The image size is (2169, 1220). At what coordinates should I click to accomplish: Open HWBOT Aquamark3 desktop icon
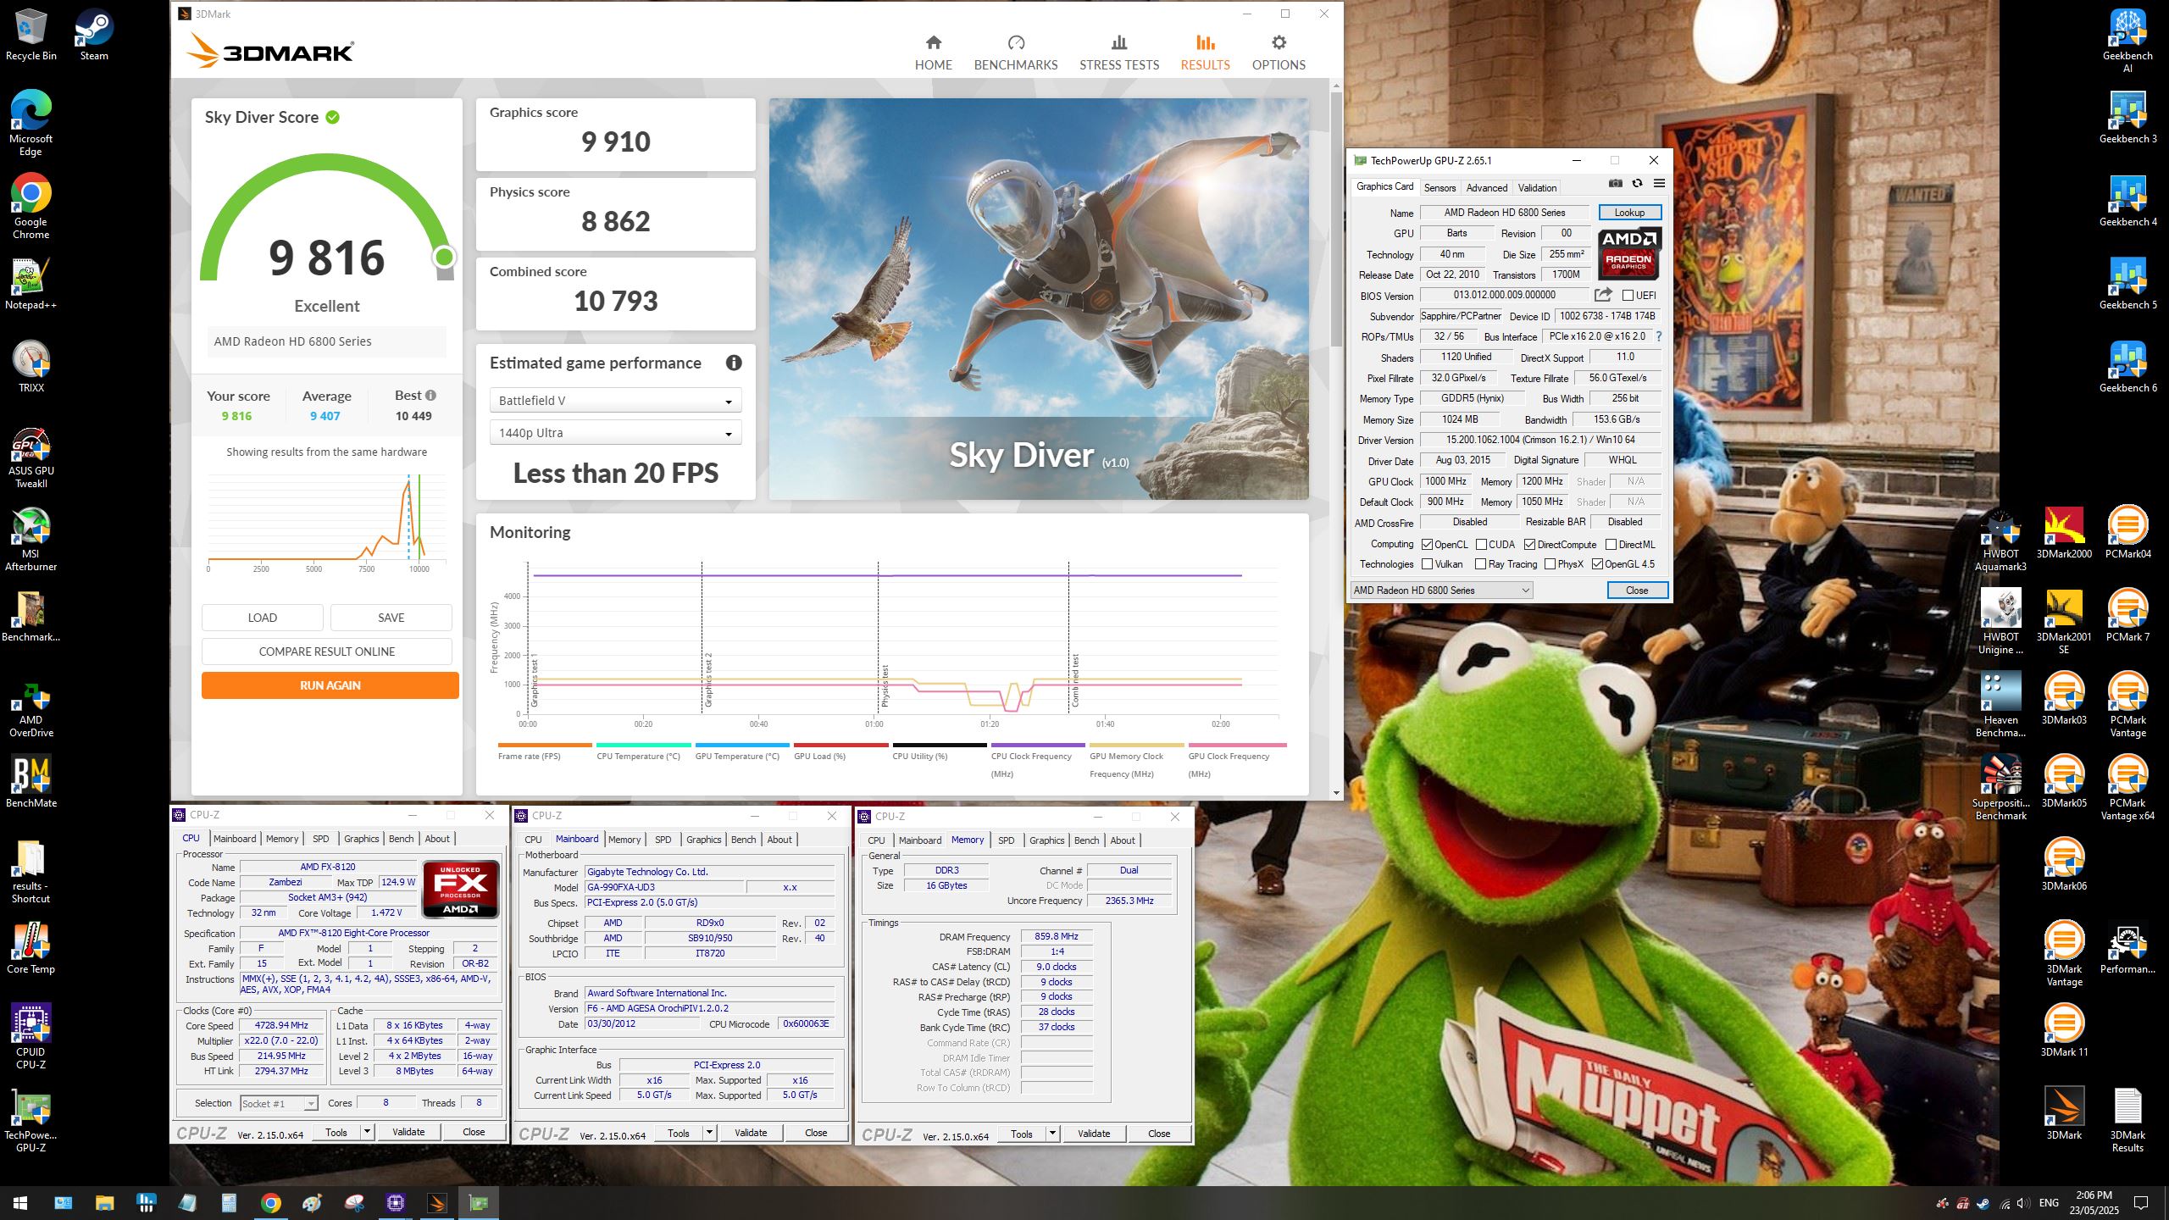pyautogui.click(x=2000, y=540)
